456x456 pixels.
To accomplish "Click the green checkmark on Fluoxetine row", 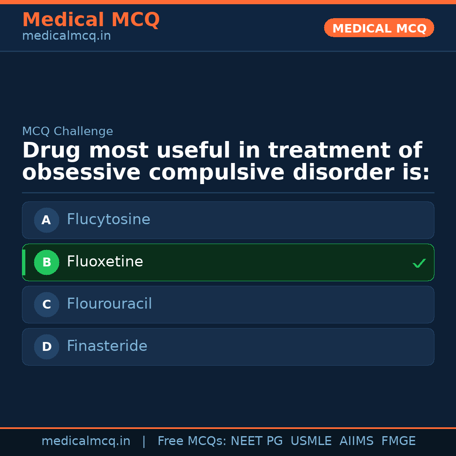I will click(x=419, y=263).
